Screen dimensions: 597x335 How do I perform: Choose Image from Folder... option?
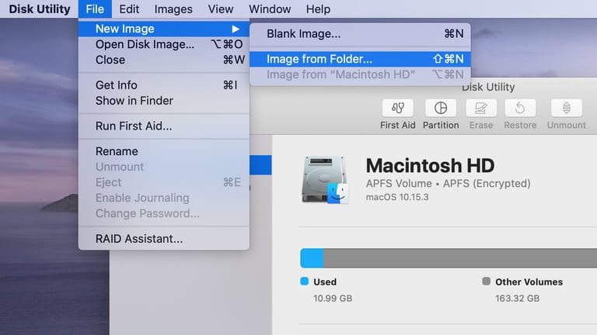pos(360,59)
